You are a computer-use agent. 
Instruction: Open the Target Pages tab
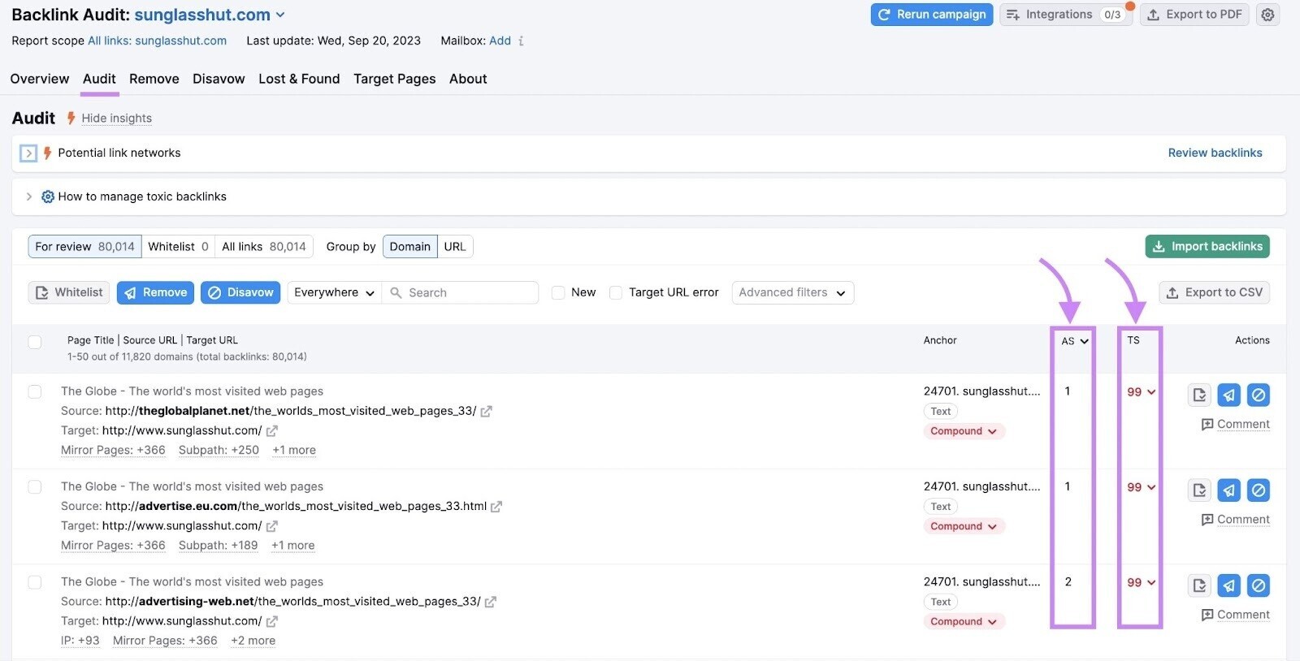395,79
